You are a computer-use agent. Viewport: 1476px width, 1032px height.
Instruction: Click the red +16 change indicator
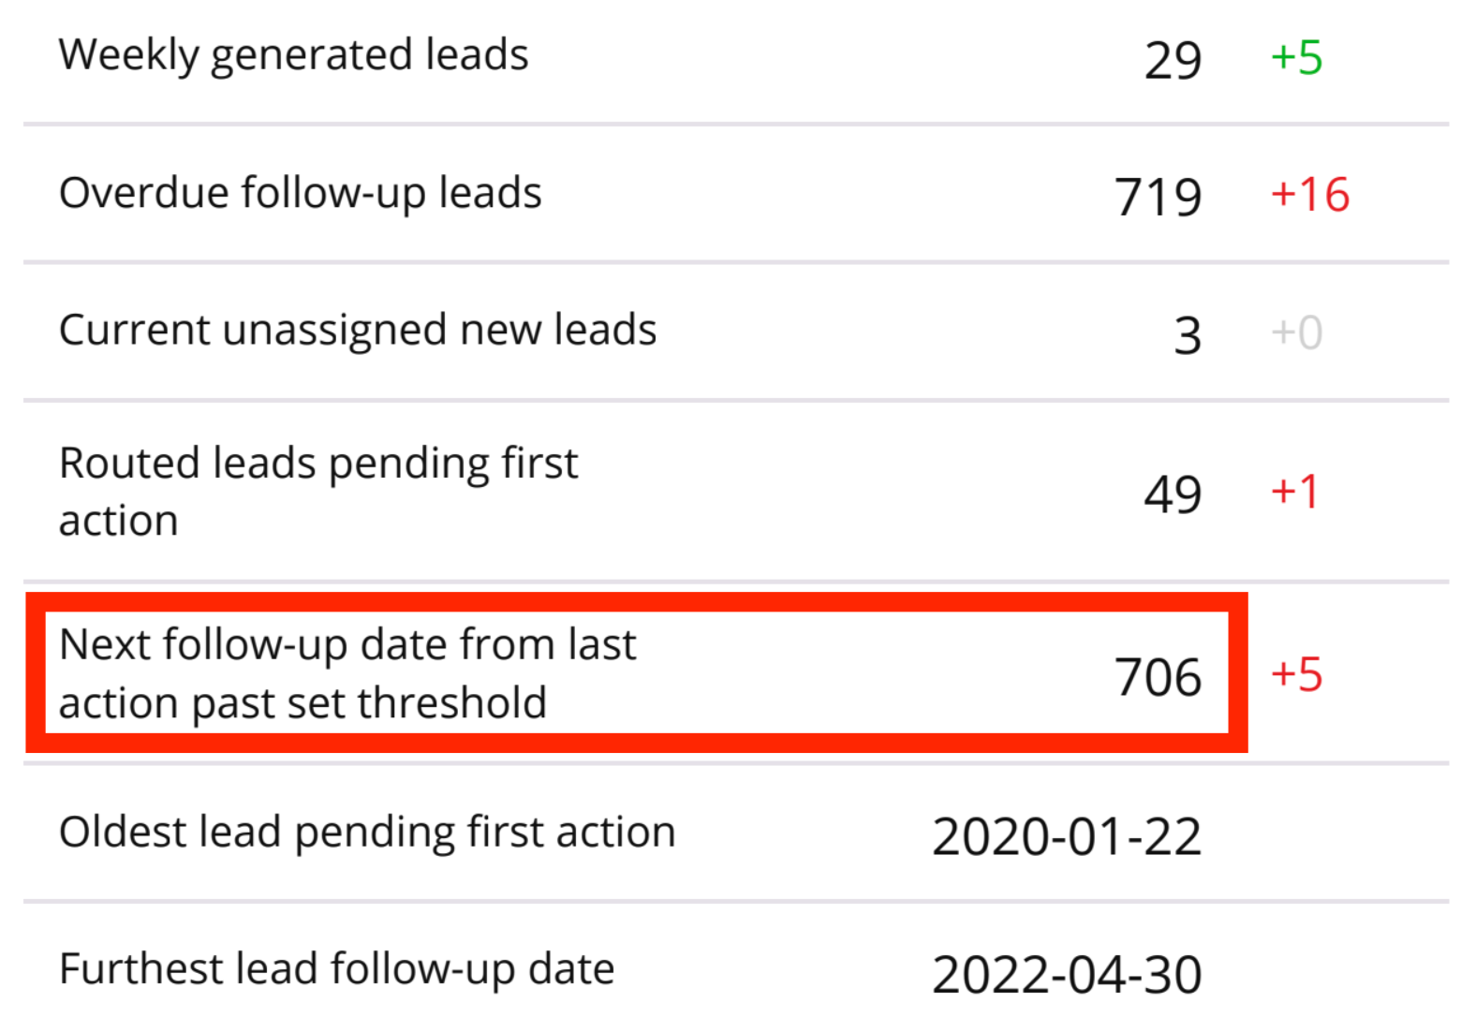coord(1309,196)
